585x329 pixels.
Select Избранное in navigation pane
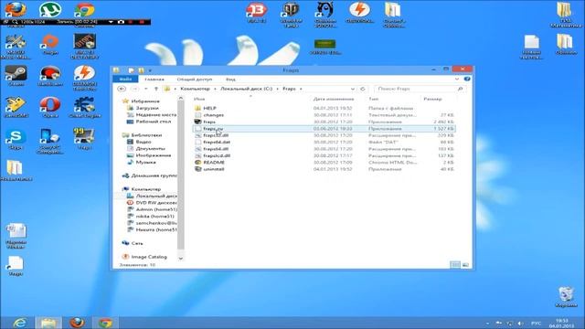(145, 101)
